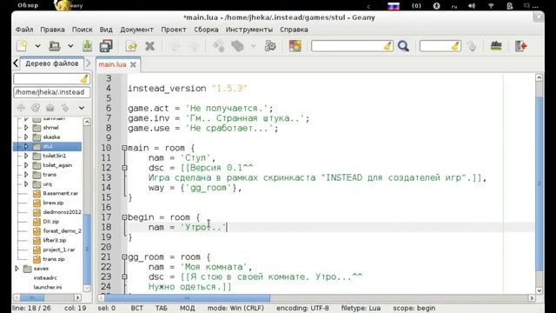556x313 pixels.
Task: Expand the toilet_again folder
Action: click(26, 165)
